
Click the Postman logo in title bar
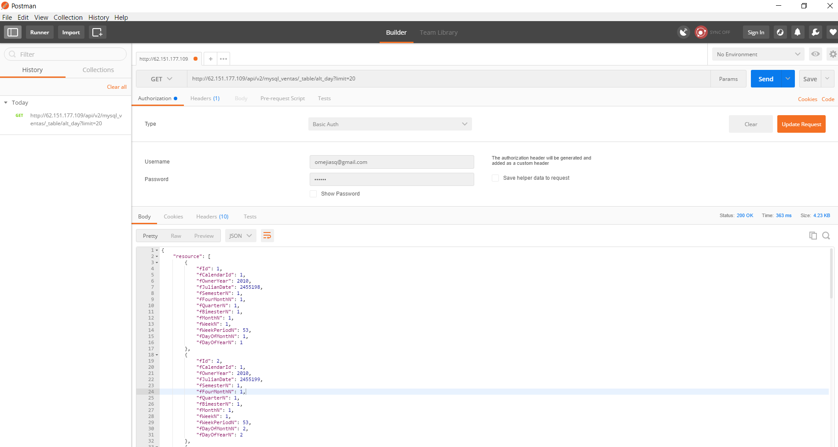[x=5, y=6]
